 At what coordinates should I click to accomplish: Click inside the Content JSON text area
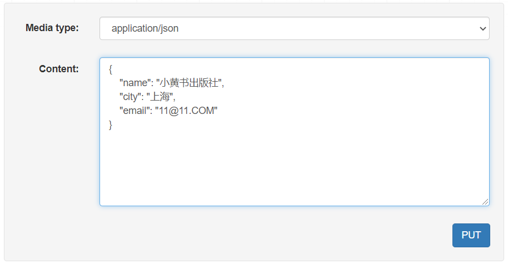pyautogui.click(x=294, y=132)
